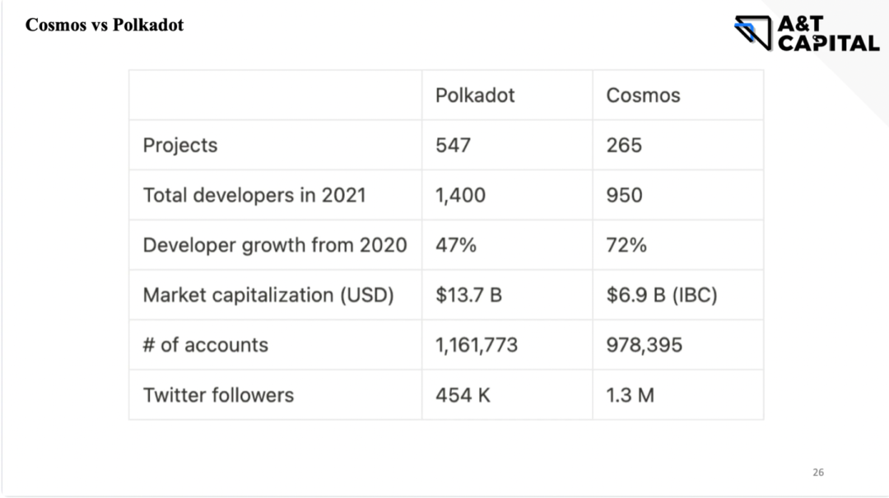889x498 pixels.
Task: Select the 'Twitter followers' row label
Action: (x=218, y=395)
